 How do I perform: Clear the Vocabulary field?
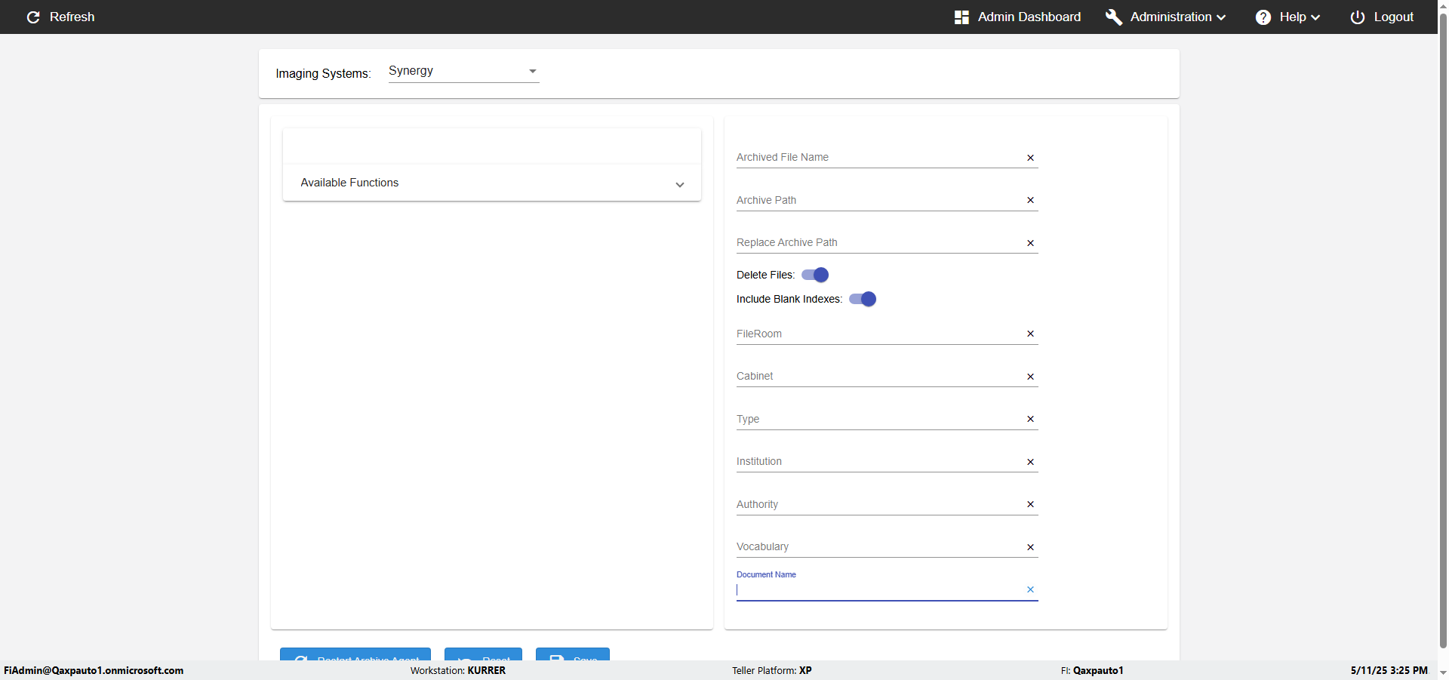pyautogui.click(x=1030, y=547)
